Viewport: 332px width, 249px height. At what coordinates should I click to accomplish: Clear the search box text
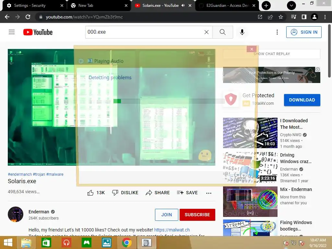point(207,32)
